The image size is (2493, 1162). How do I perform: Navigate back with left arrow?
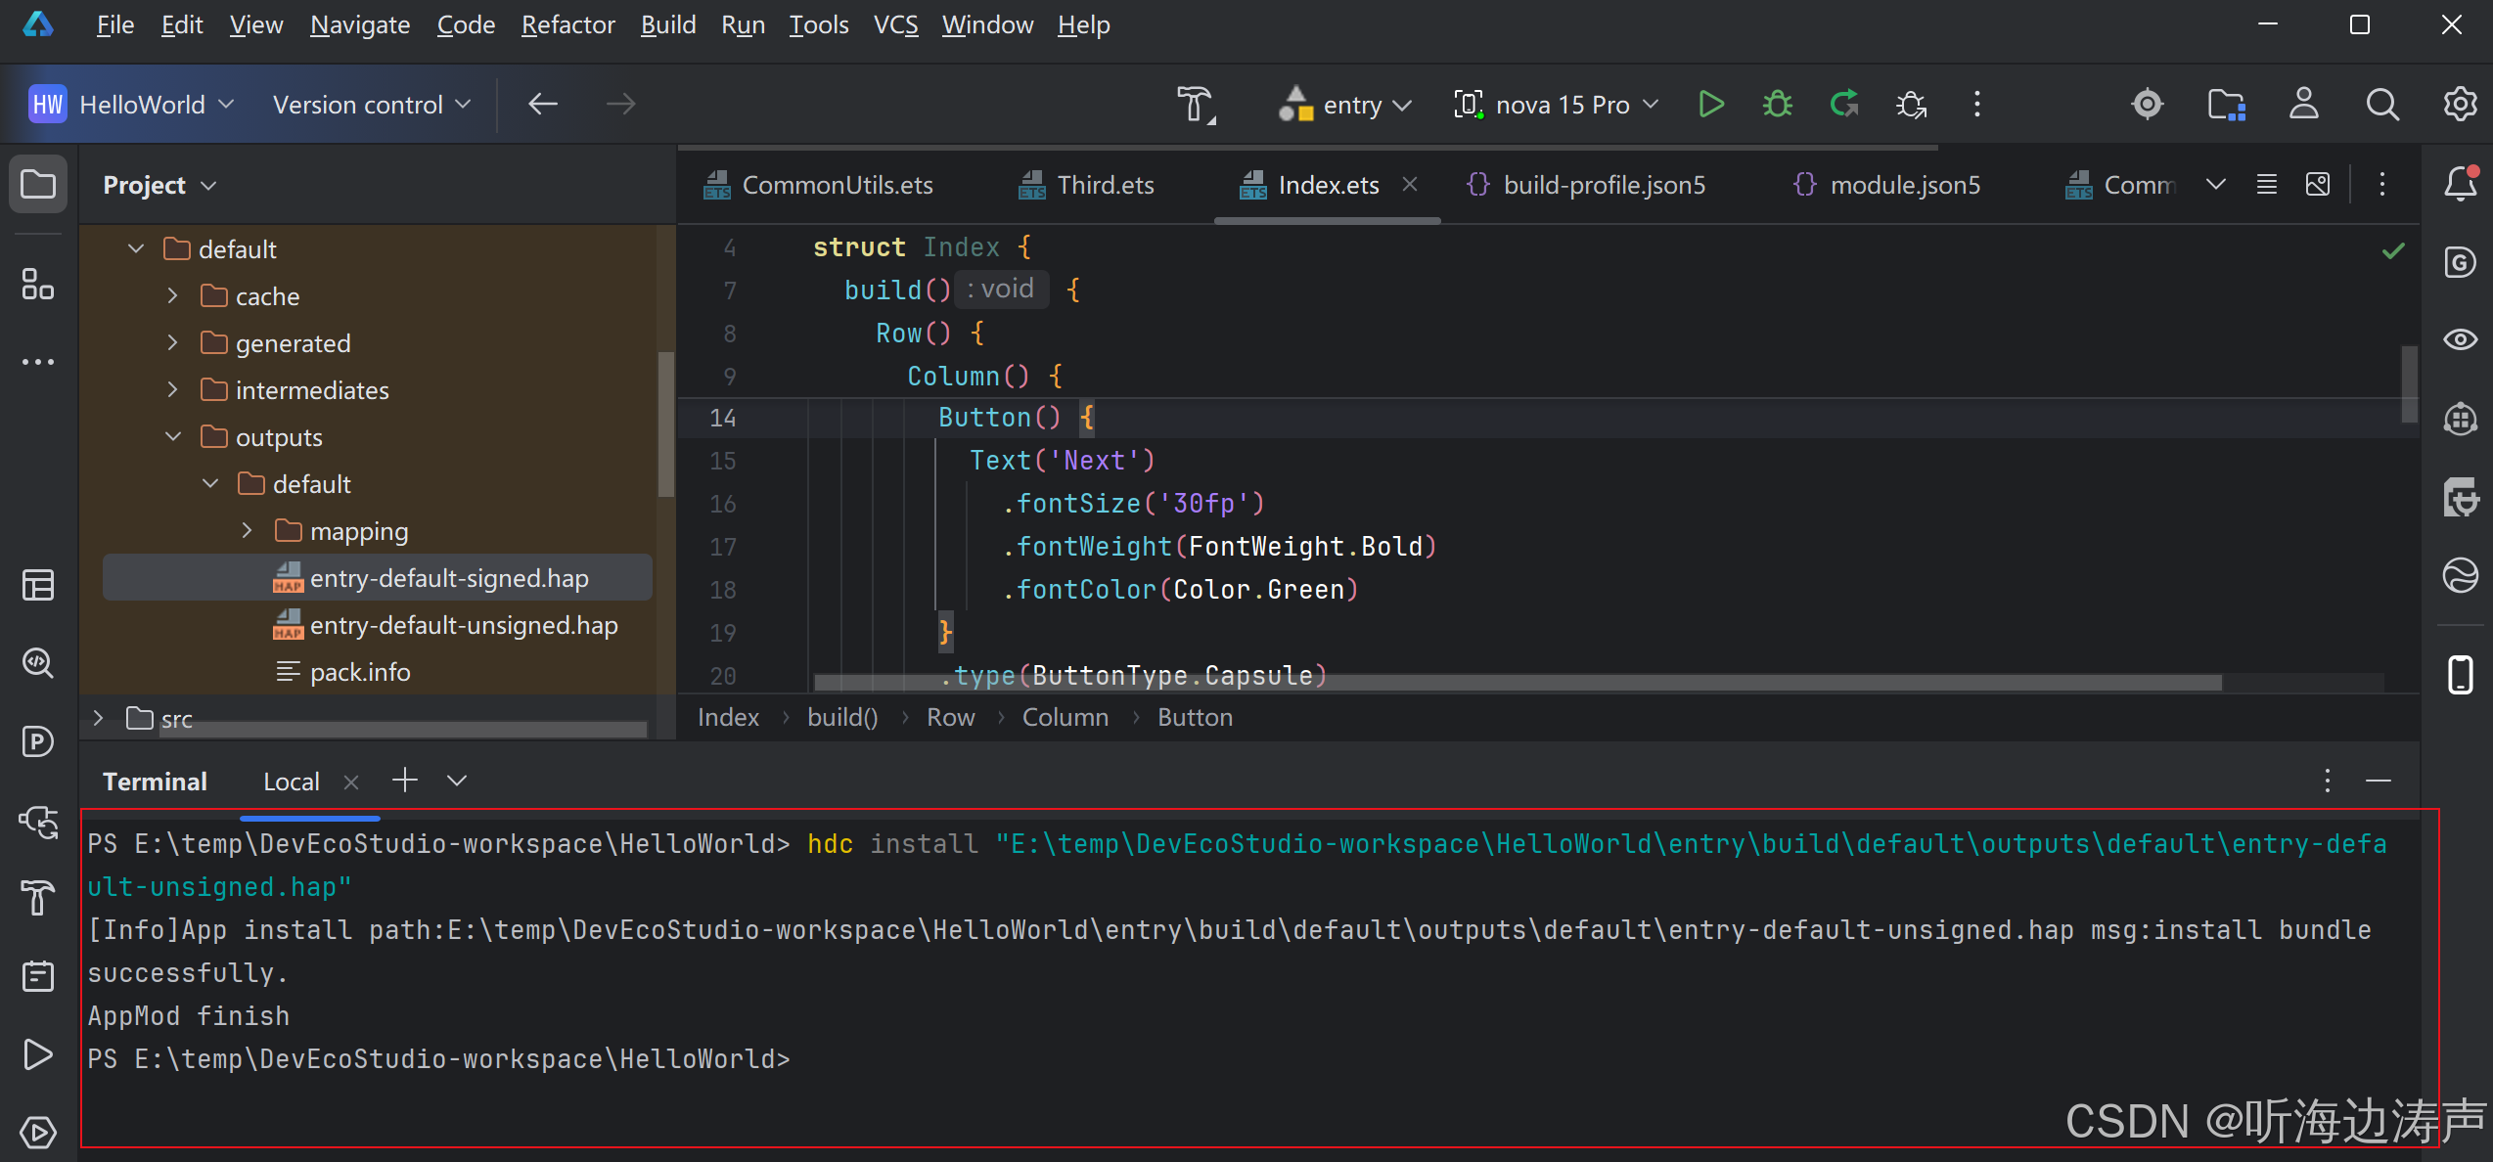(543, 104)
